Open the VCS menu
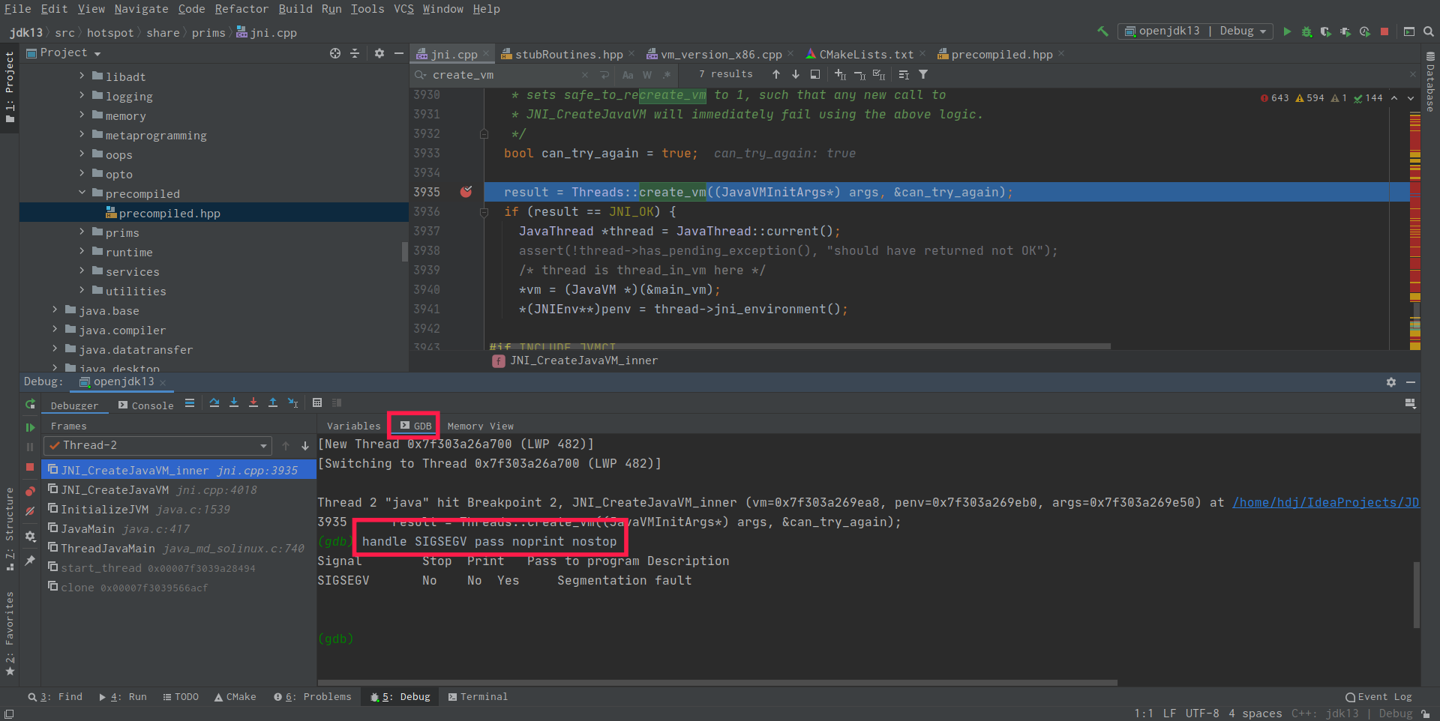This screenshot has height=721, width=1440. pyautogui.click(x=403, y=9)
